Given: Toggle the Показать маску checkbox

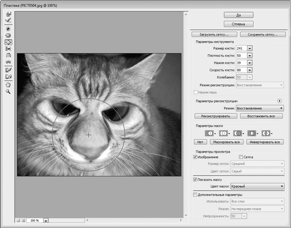Looking at the screenshot, I should coord(196,179).
